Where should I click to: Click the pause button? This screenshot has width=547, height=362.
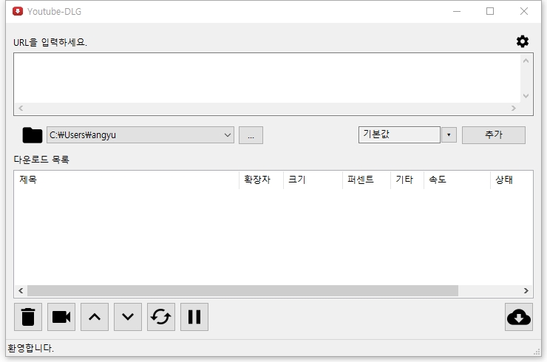[194, 317]
